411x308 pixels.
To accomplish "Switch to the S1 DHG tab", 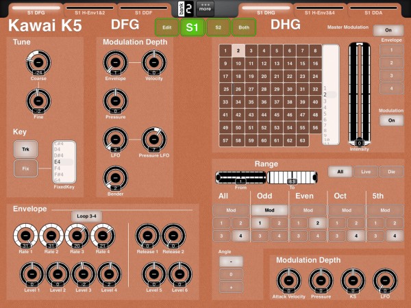I will point(266,10).
